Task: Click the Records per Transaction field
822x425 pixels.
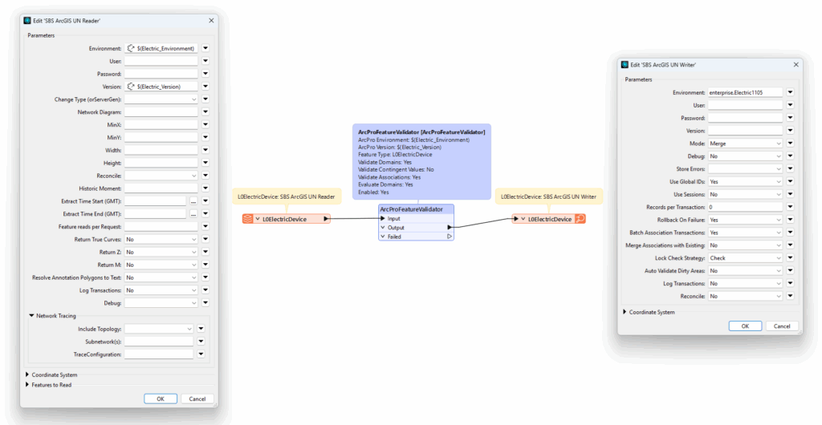Action: [744, 207]
